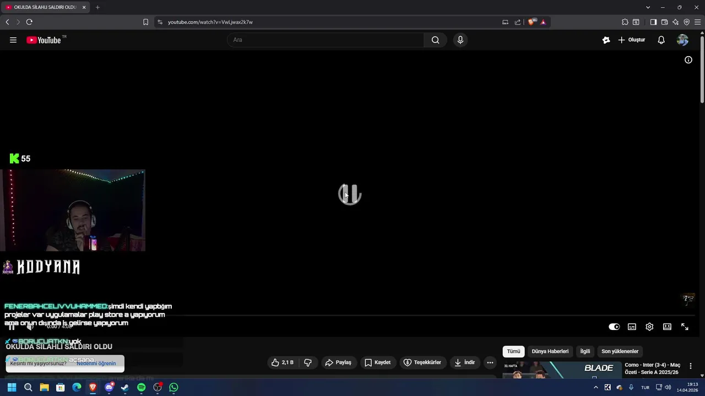This screenshot has width=705, height=396.
Task: Open tab search dropdown arrow
Action: pyautogui.click(x=648, y=7)
